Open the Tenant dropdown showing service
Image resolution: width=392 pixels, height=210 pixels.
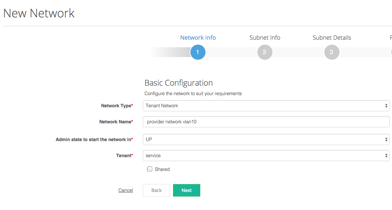266,156
